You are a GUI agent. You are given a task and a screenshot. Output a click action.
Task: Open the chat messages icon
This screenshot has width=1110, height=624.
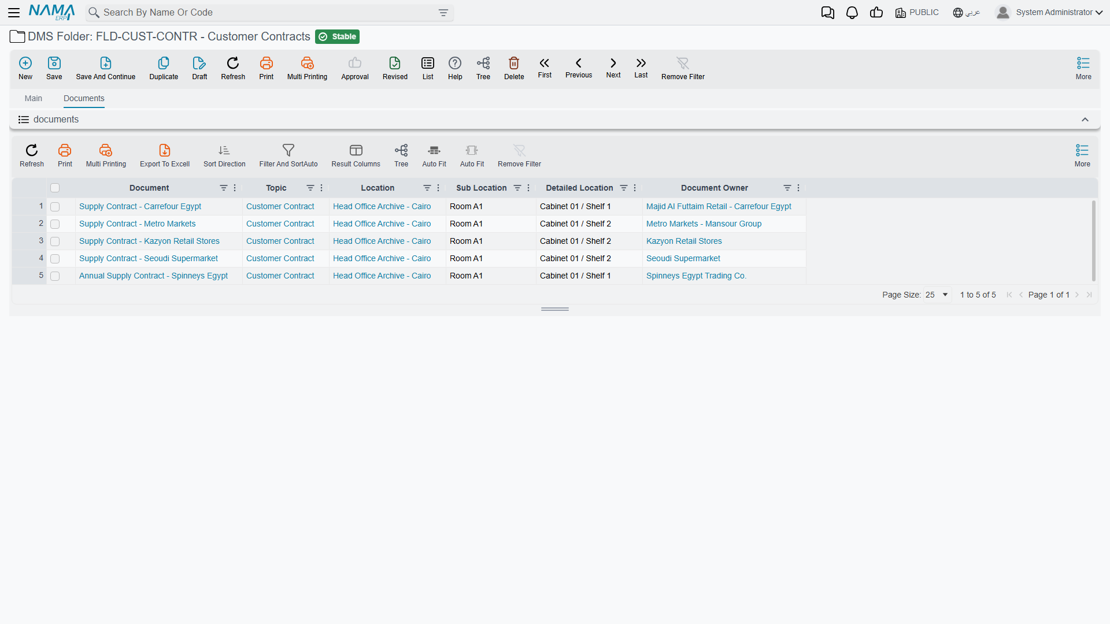pos(828,13)
